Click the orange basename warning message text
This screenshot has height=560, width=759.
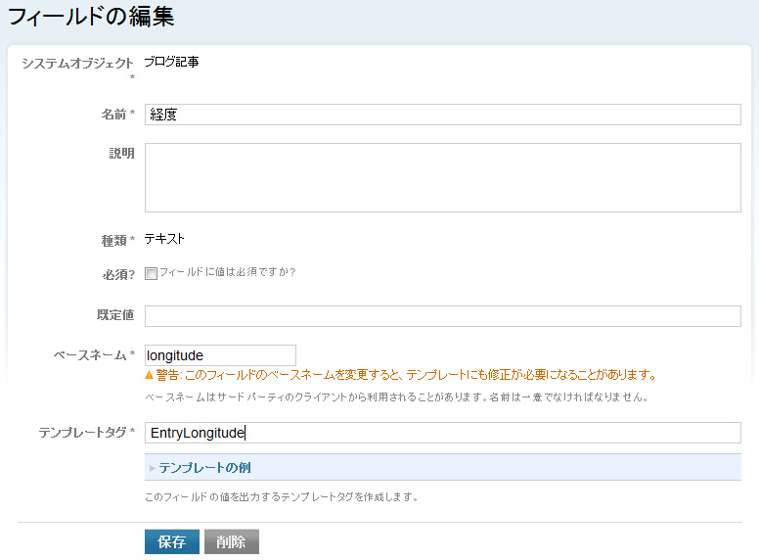(406, 374)
